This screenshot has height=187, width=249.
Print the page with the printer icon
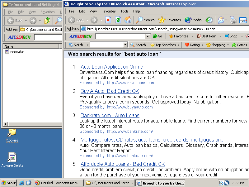coord(233,20)
